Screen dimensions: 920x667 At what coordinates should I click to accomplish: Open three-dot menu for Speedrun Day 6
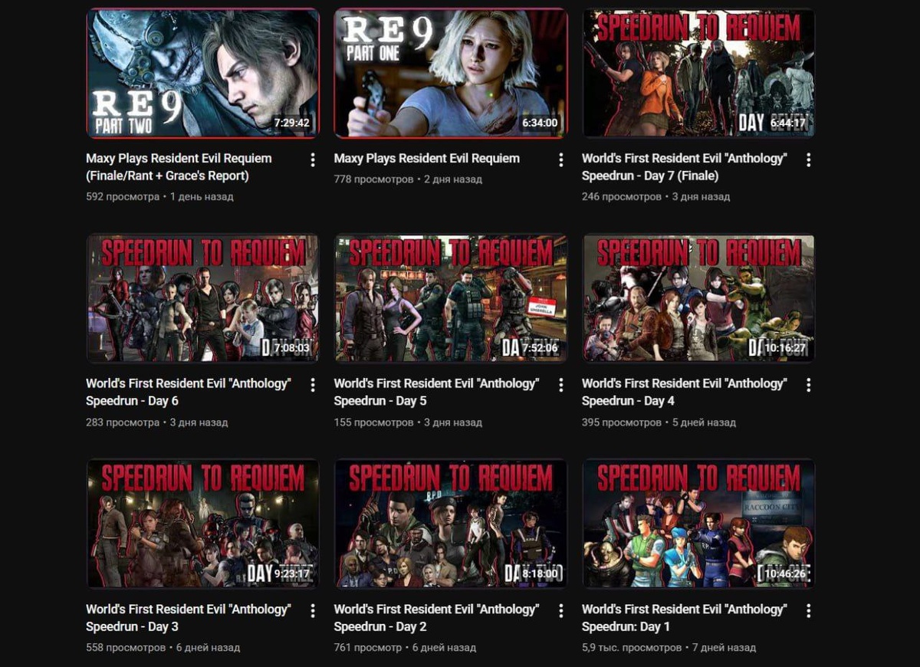click(313, 385)
